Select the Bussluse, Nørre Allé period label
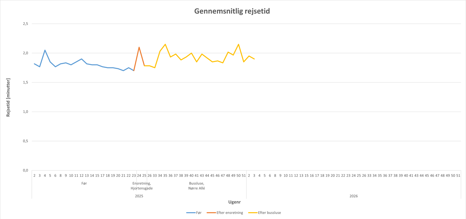Screen dimensions: 466x219 pos(197,186)
